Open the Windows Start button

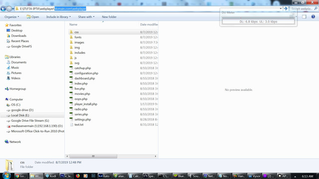click(6, 176)
